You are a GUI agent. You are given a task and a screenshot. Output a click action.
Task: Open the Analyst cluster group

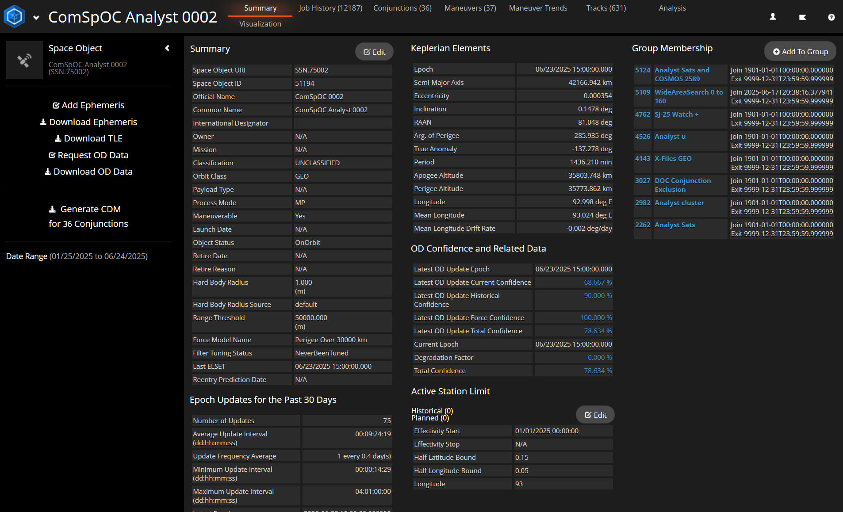(679, 203)
